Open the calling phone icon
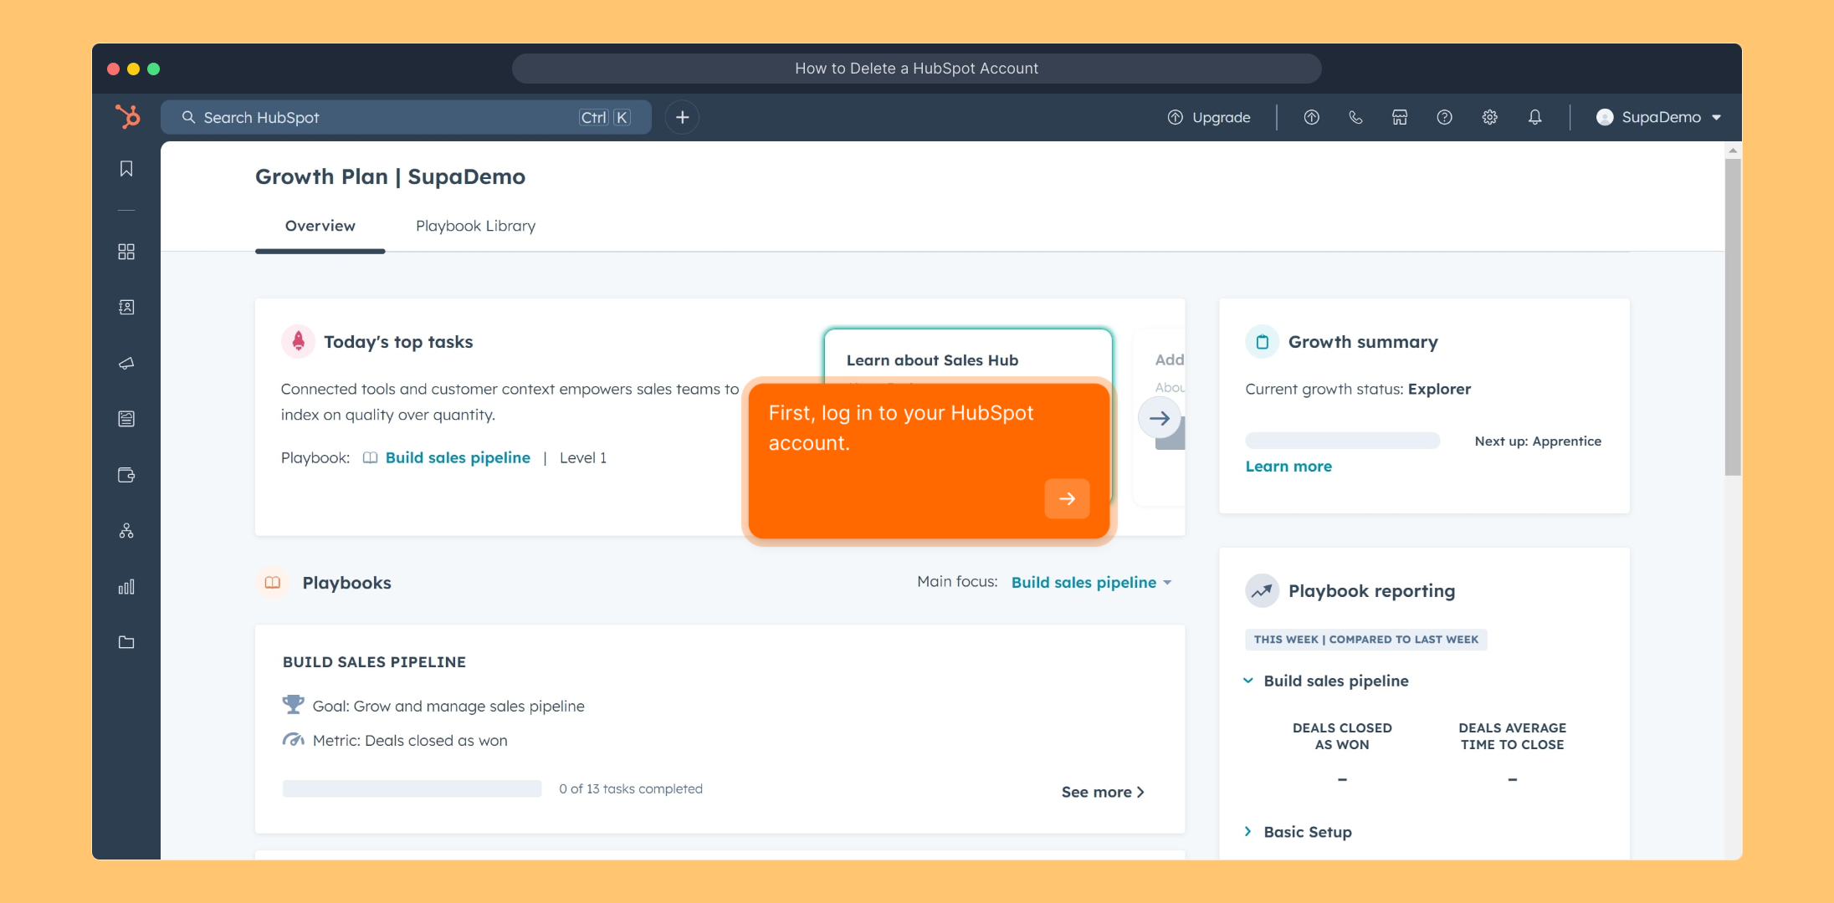The width and height of the screenshot is (1834, 903). point(1355,118)
